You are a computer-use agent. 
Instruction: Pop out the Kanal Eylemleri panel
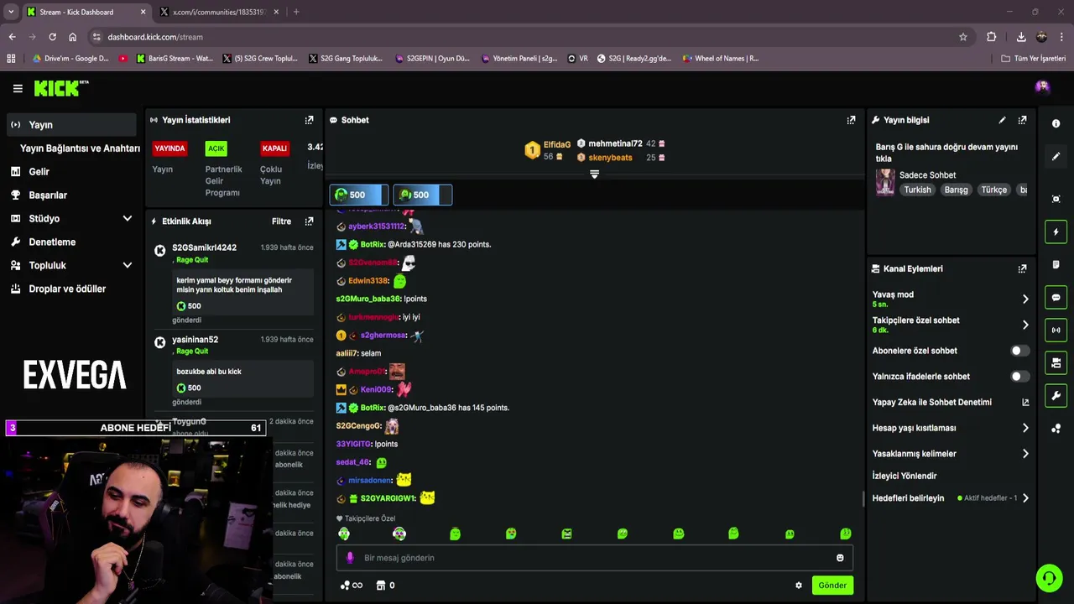tap(1022, 268)
